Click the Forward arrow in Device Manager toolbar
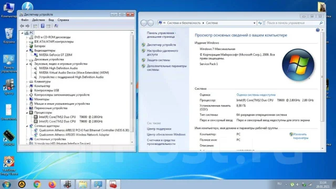This screenshot has width=336, height=189. click(x=27, y=26)
